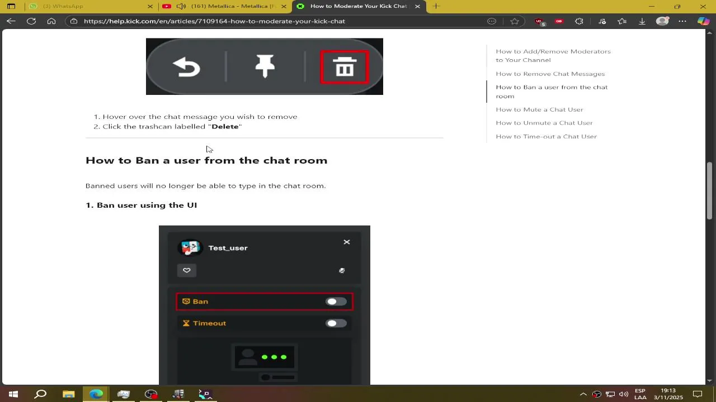The width and height of the screenshot is (716, 402).
Task: Click the star to add page to favorites
Action: point(515,21)
